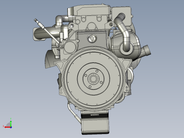Select the flywheel center bolt-circle hub

pos(93,79)
